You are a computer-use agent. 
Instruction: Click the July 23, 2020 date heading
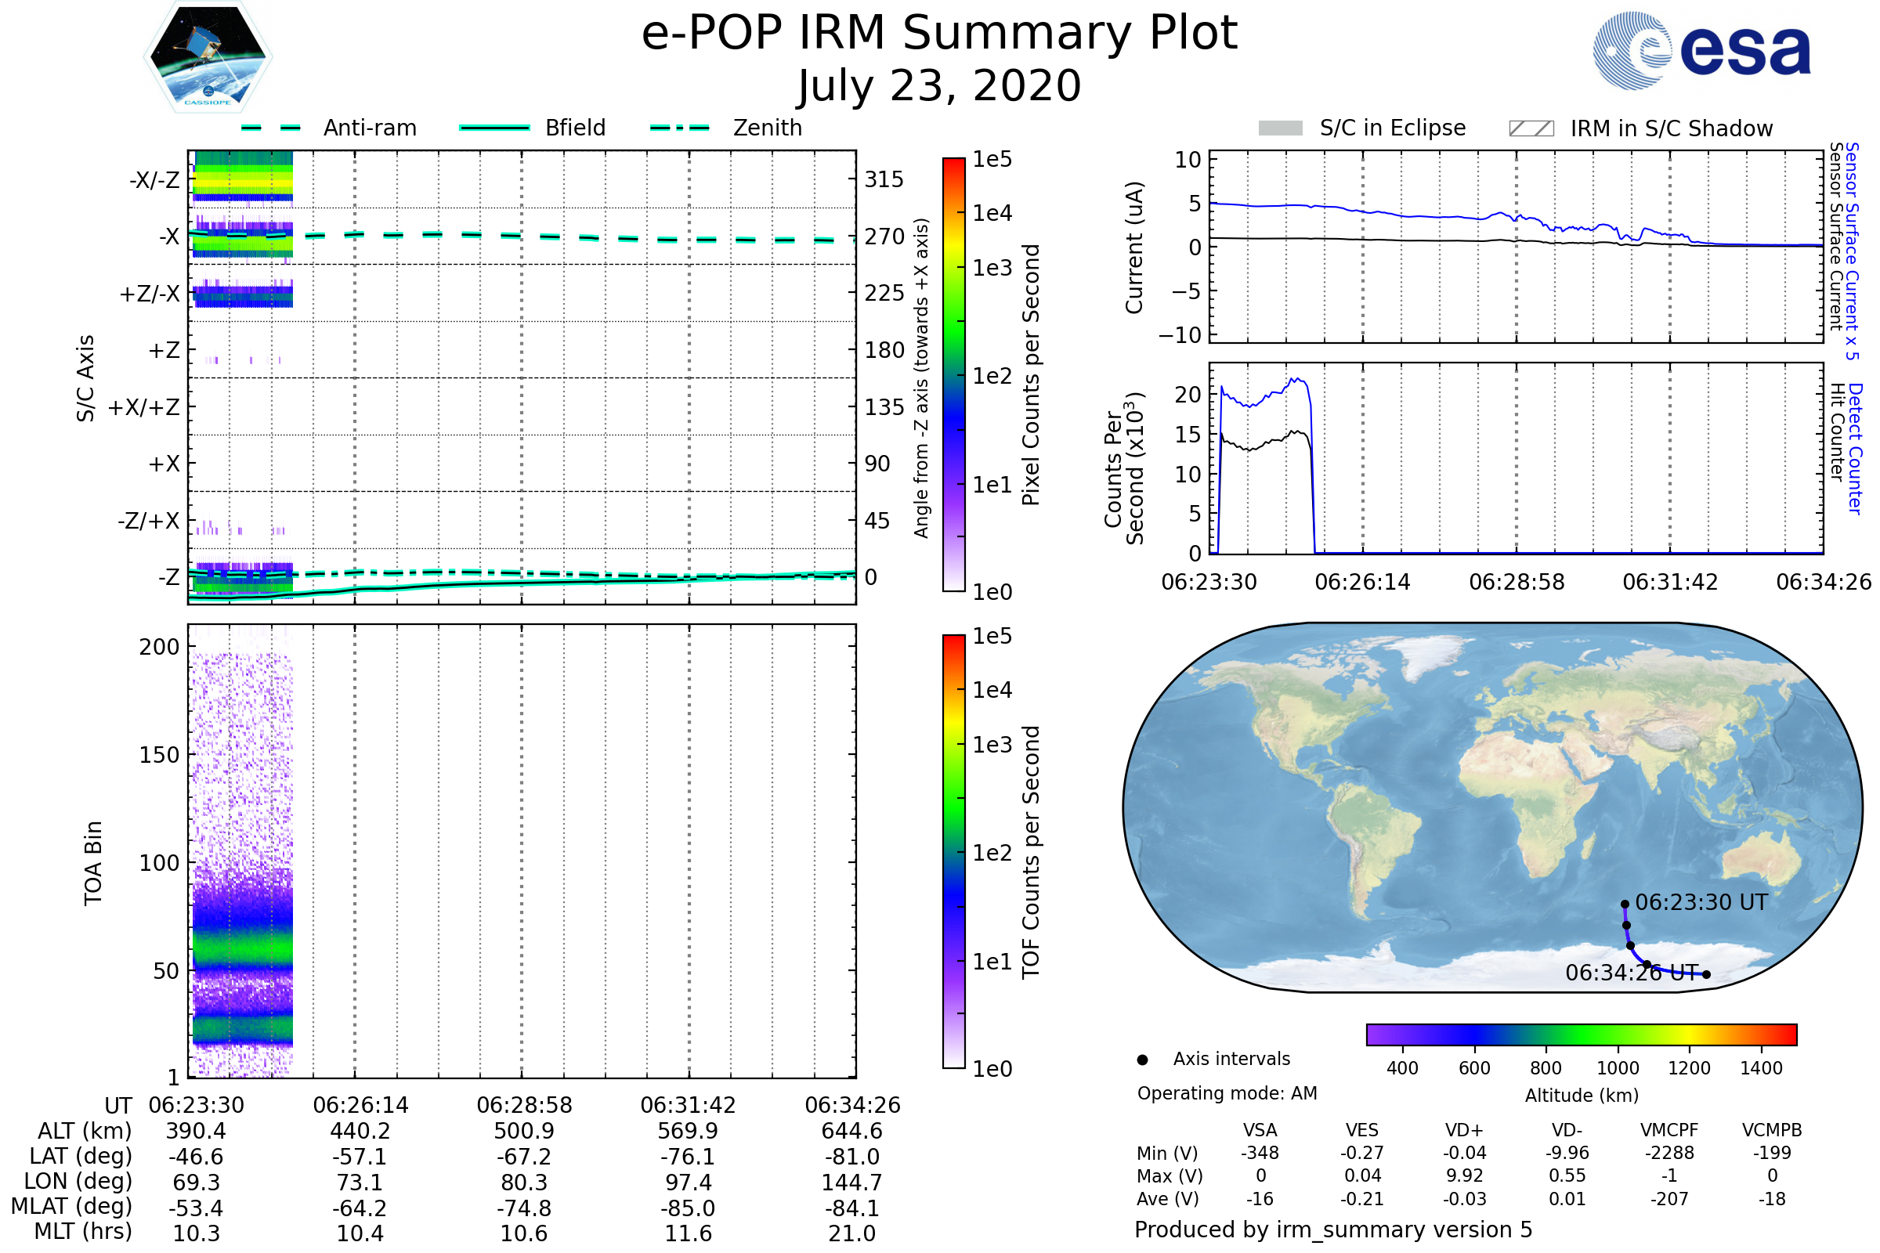click(939, 86)
